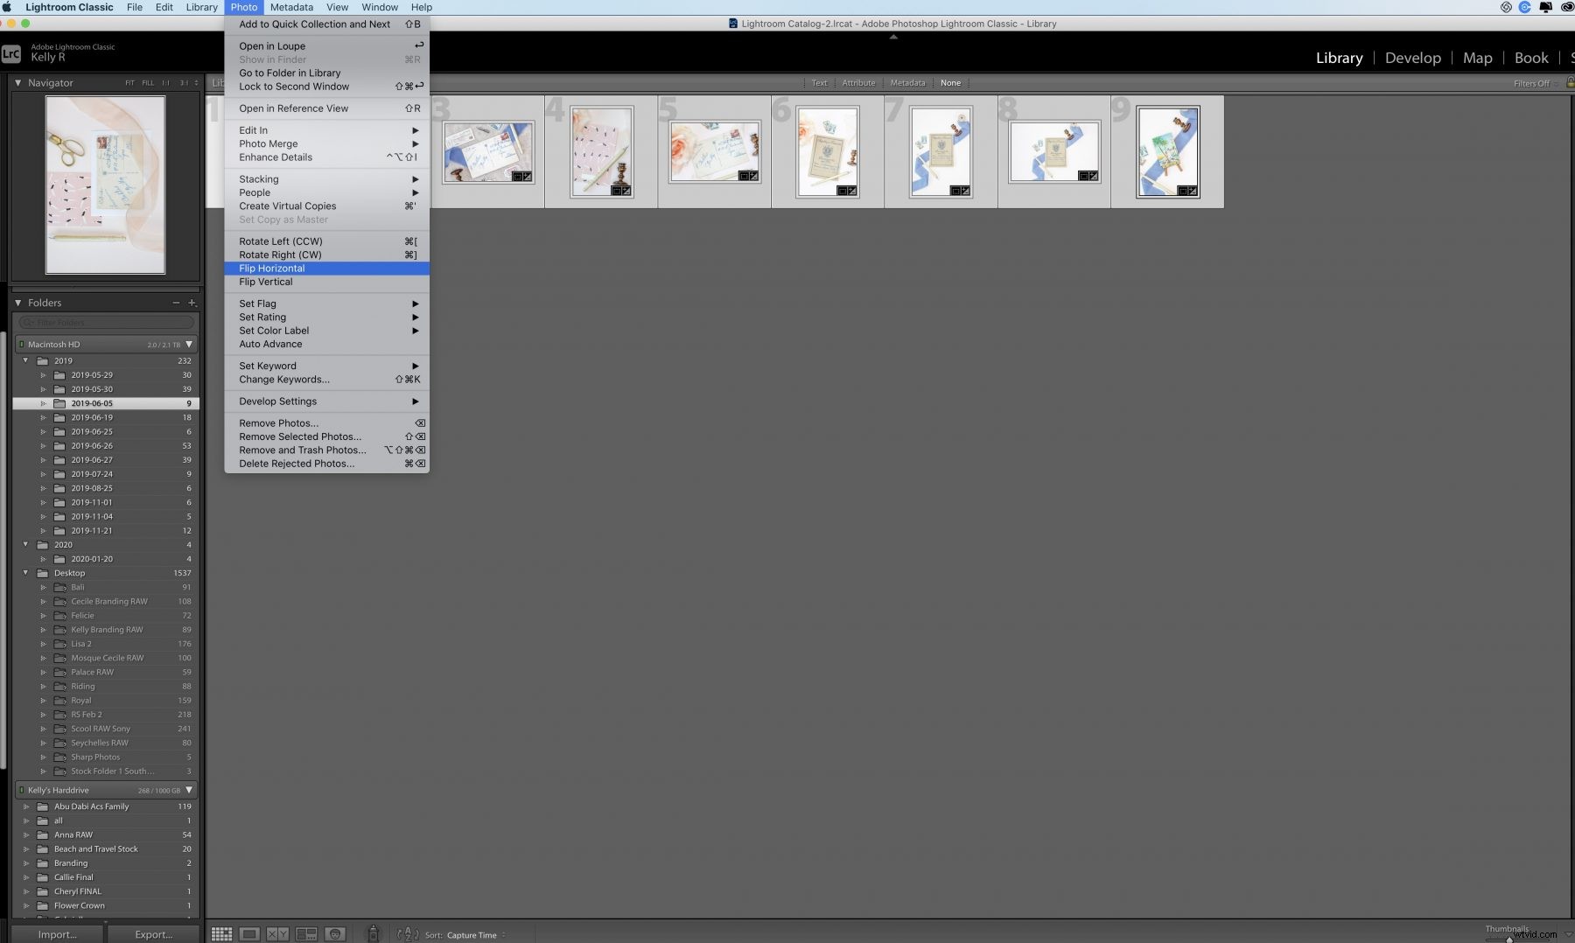The width and height of the screenshot is (1575, 943).
Task: Switch to the Develop module
Action: [1412, 57]
